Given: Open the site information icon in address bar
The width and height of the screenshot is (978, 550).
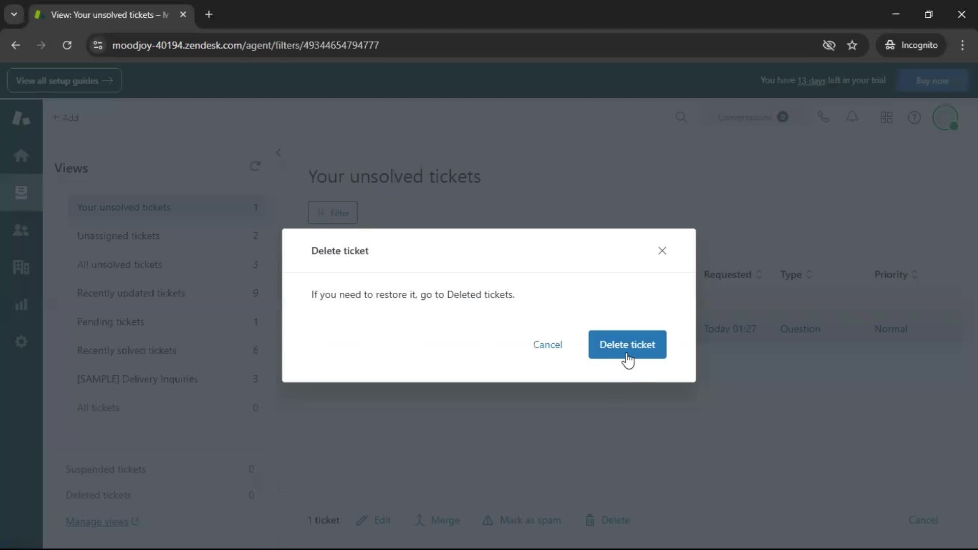Looking at the screenshot, I should [98, 45].
